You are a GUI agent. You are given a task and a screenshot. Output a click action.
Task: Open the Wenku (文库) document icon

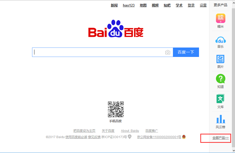(x=220, y=99)
